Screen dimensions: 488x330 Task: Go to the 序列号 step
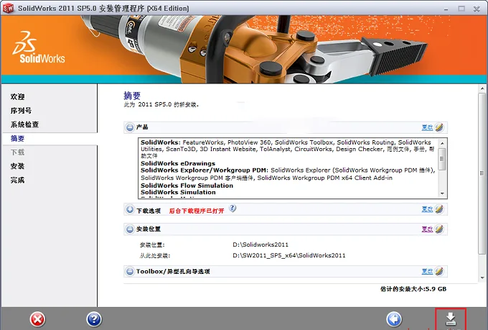tap(21, 111)
